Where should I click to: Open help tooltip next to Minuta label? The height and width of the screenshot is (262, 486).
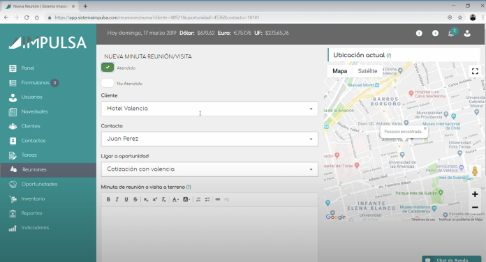click(x=189, y=187)
